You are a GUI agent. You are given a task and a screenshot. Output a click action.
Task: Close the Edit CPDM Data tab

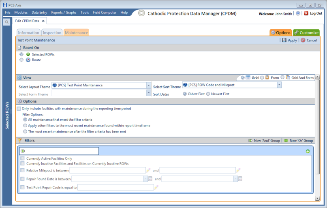(x=43, y=21)
